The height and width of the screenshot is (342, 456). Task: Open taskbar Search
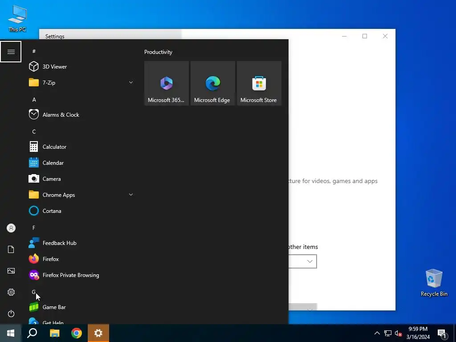coord(32,333)
